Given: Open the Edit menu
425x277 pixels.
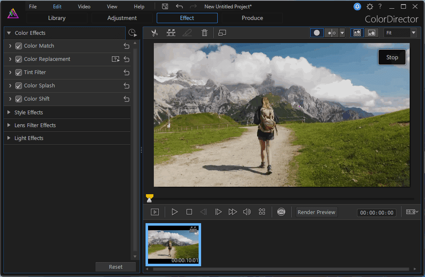Looking at the screenshot, I should click(x=57, y=7).
